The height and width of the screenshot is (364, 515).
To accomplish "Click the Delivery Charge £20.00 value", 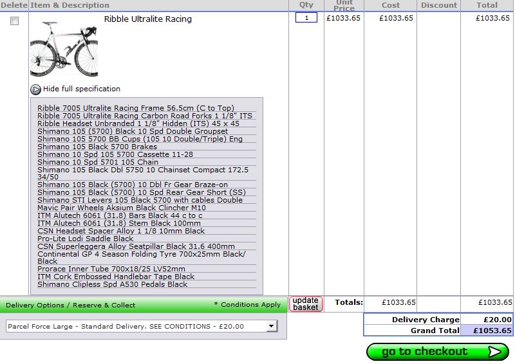I will click(498, 320).
